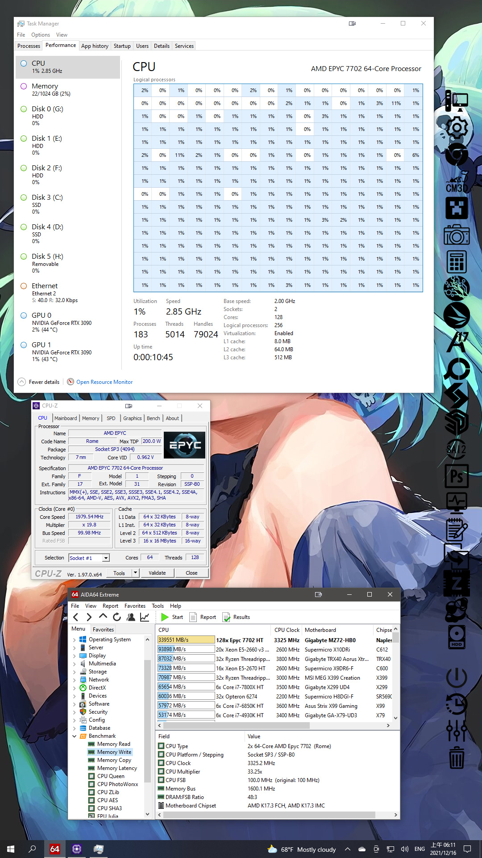Show hidden system tray icons chevron

tap(348, 849)
